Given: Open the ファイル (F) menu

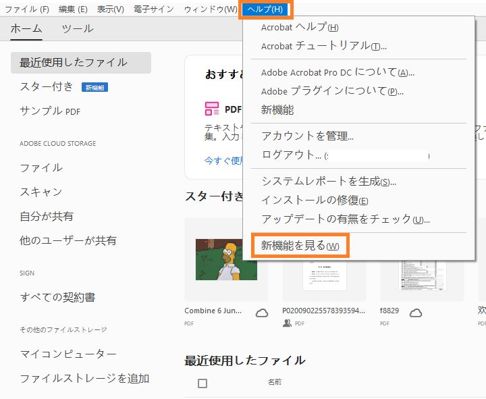Looking at the screenshot, I should point(27,9).
